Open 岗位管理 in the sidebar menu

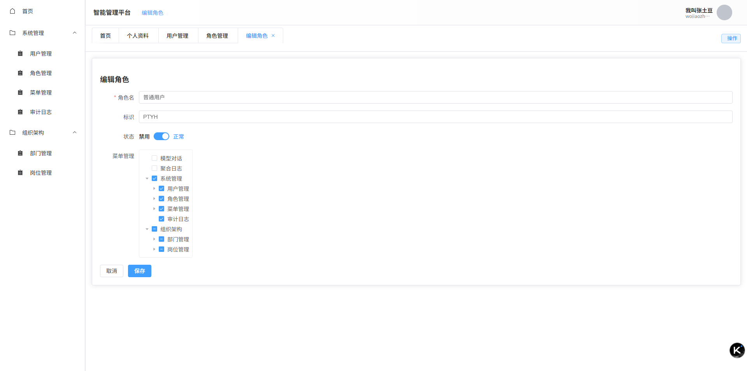pyautogui.click(x=42, y=172)
